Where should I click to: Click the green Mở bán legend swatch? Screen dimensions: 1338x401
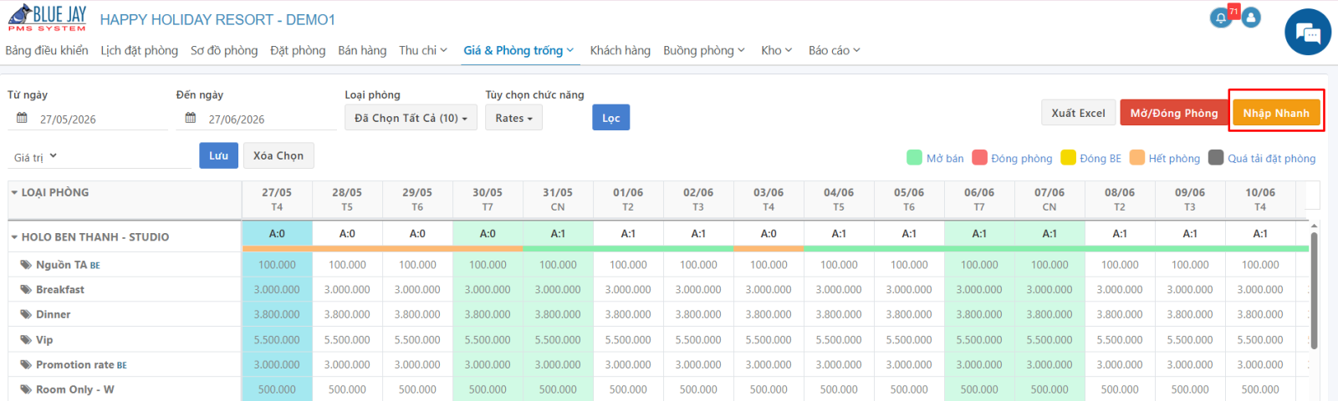pos(914,158)
